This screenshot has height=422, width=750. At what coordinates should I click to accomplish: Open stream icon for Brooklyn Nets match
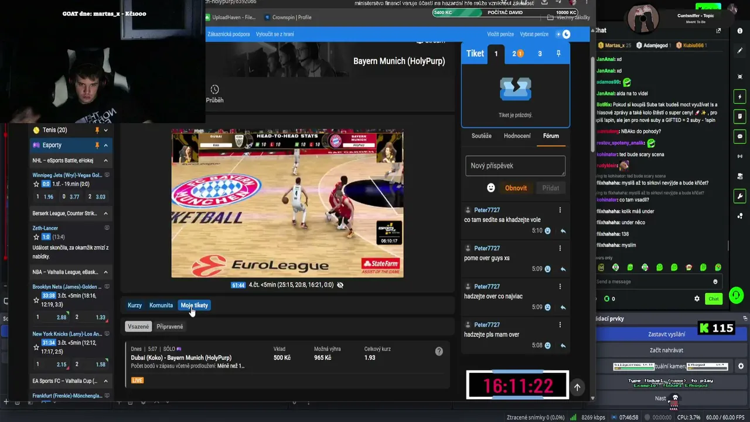tap(107, 287)
